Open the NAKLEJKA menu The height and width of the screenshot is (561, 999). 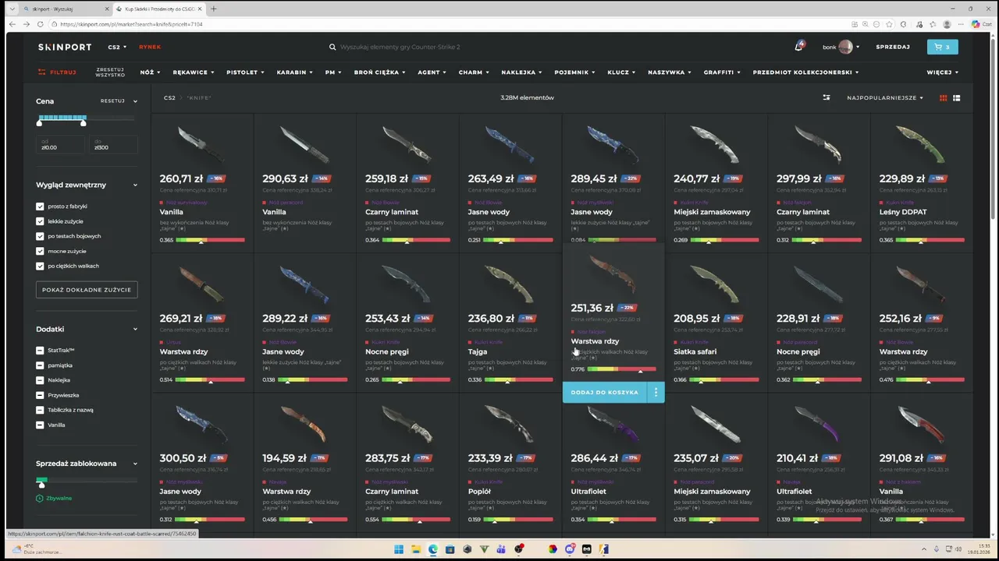pos(521,72)
